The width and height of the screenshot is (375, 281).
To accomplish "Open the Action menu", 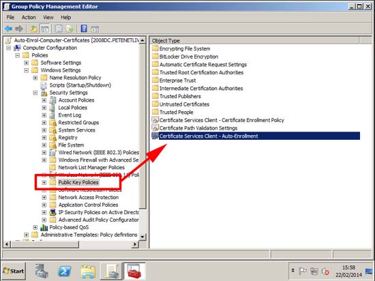I will (29, 18).
